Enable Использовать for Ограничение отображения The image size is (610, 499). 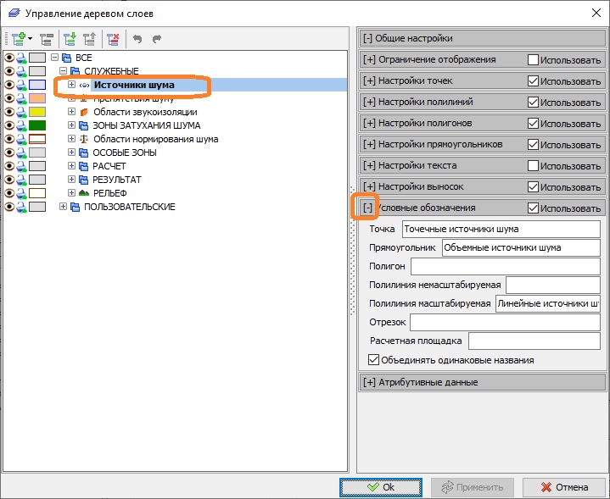point(533,60)
